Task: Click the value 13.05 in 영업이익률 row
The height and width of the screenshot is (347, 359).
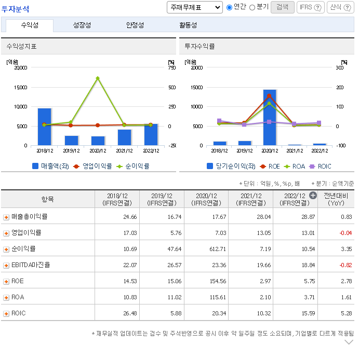Action: 264,233
